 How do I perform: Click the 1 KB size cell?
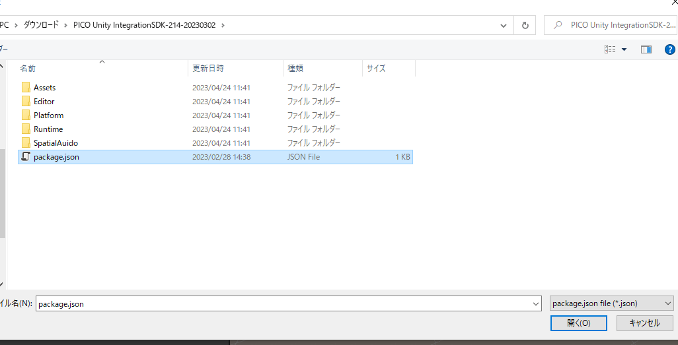click(402, 157)
